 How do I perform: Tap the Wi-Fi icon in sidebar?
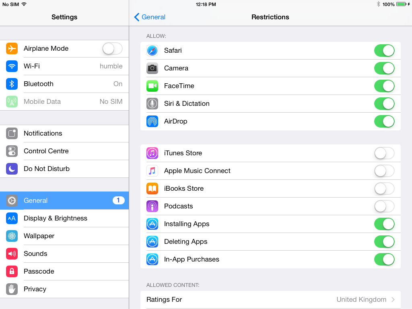pos(12,66)
